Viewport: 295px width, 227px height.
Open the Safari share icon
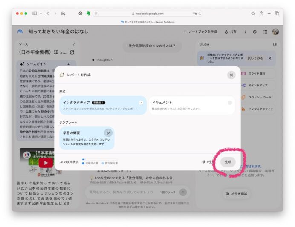pos(261,13)
